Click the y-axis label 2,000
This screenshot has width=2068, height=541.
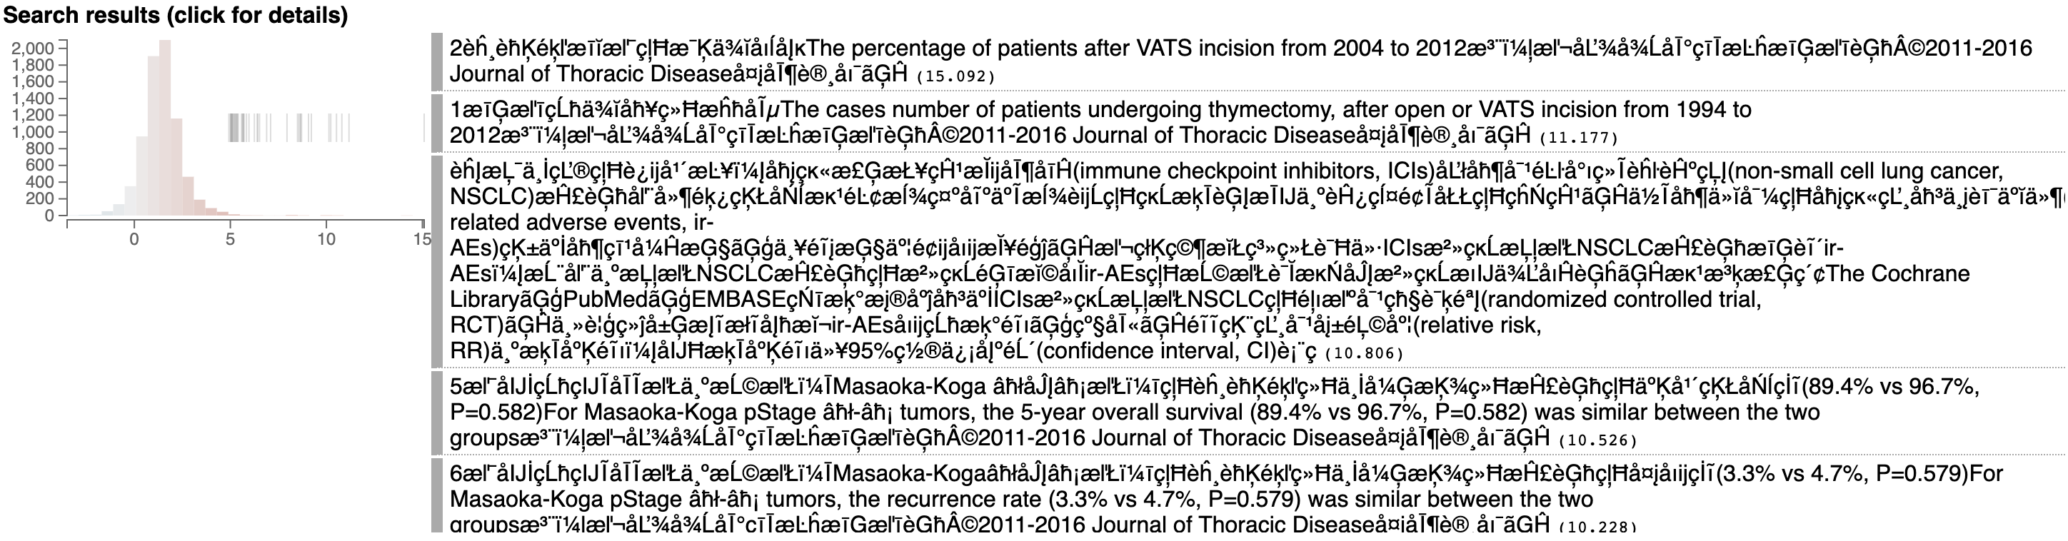(x=33, y=48)
